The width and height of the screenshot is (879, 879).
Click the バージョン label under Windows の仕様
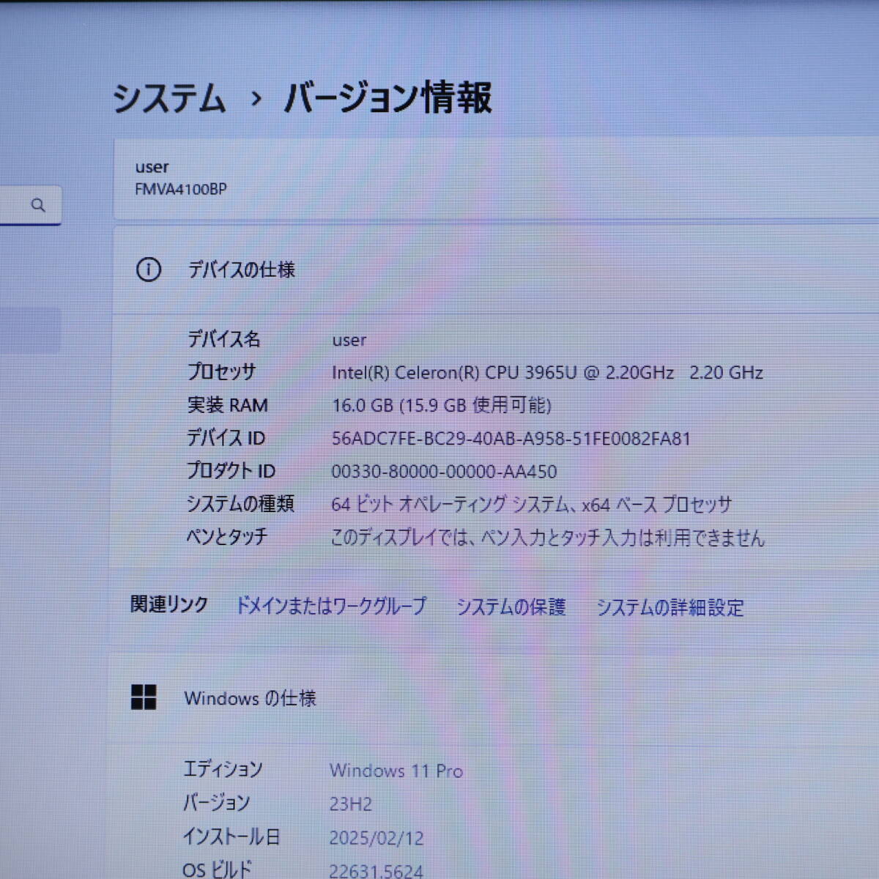click(216, 803)
